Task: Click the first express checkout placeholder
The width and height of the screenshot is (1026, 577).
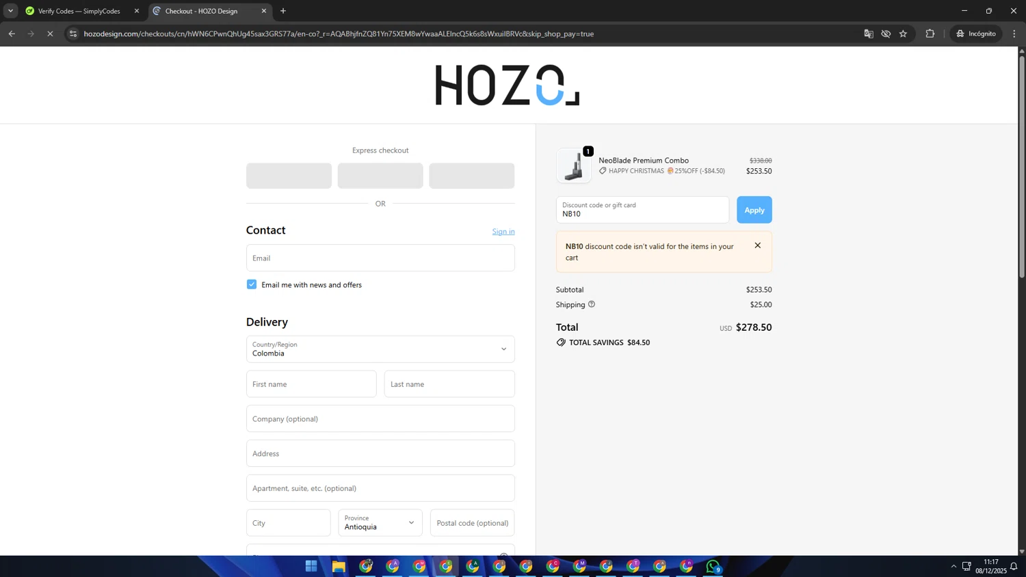Action: (289, 176)
